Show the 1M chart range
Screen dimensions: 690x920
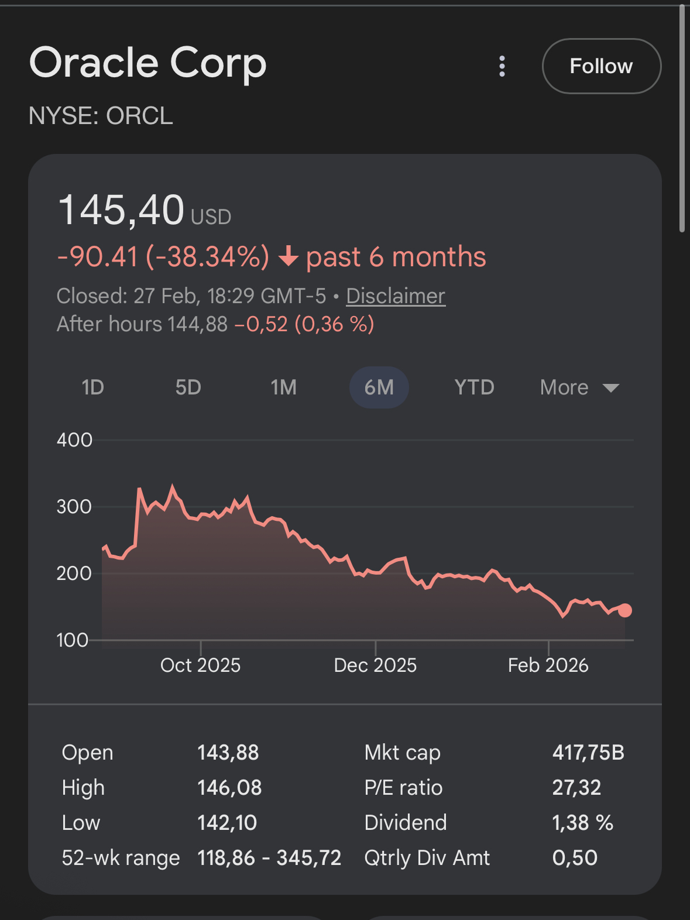[x=283, y=387]
